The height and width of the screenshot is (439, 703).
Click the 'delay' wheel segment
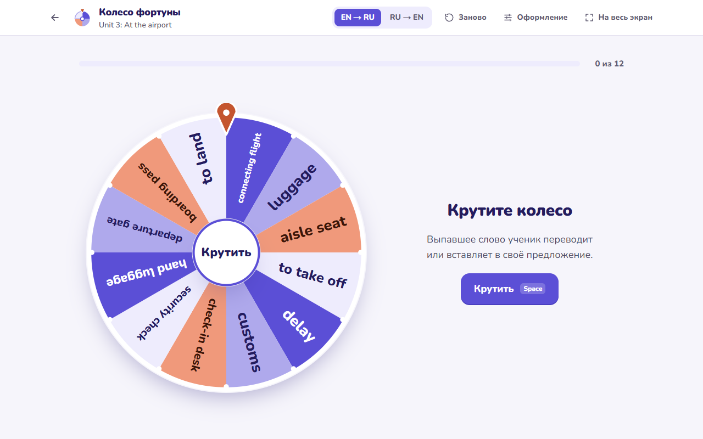coord(299,325)
